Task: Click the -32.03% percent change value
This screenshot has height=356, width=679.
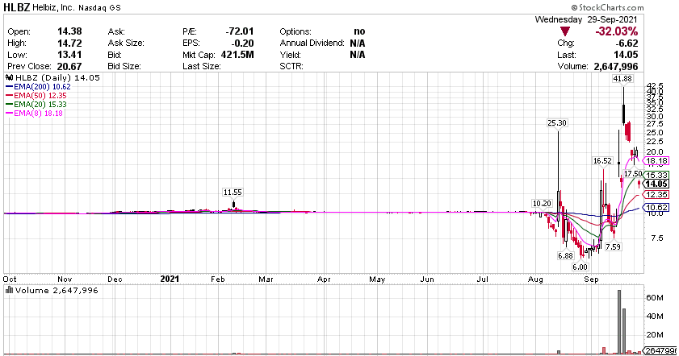Action: 616,31
